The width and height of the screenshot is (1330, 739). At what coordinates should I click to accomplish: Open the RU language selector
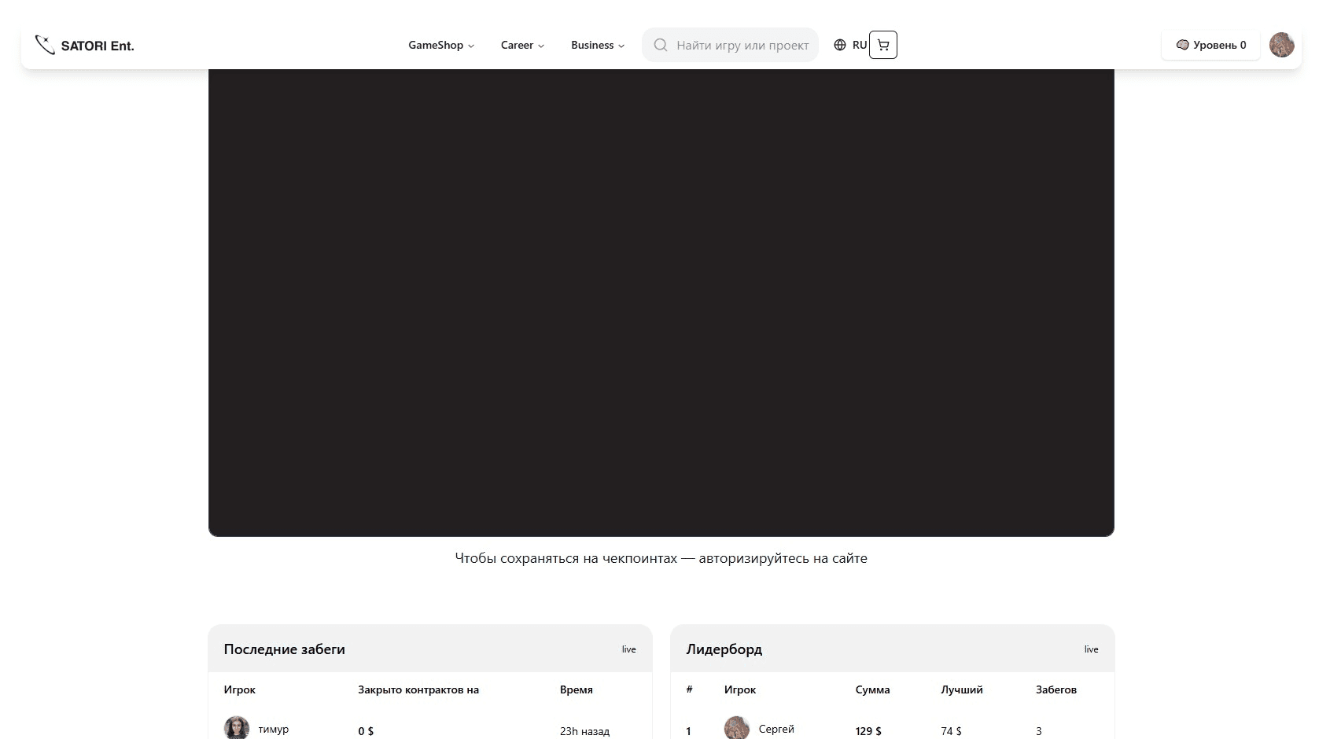click(858, 45)
